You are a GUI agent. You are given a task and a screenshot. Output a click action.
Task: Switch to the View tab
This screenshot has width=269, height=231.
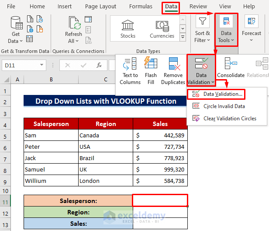click(225, 7)
